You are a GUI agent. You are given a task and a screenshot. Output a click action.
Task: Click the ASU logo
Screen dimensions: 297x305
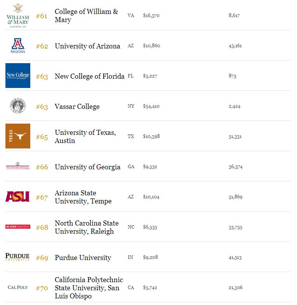[x=18, y=197]
